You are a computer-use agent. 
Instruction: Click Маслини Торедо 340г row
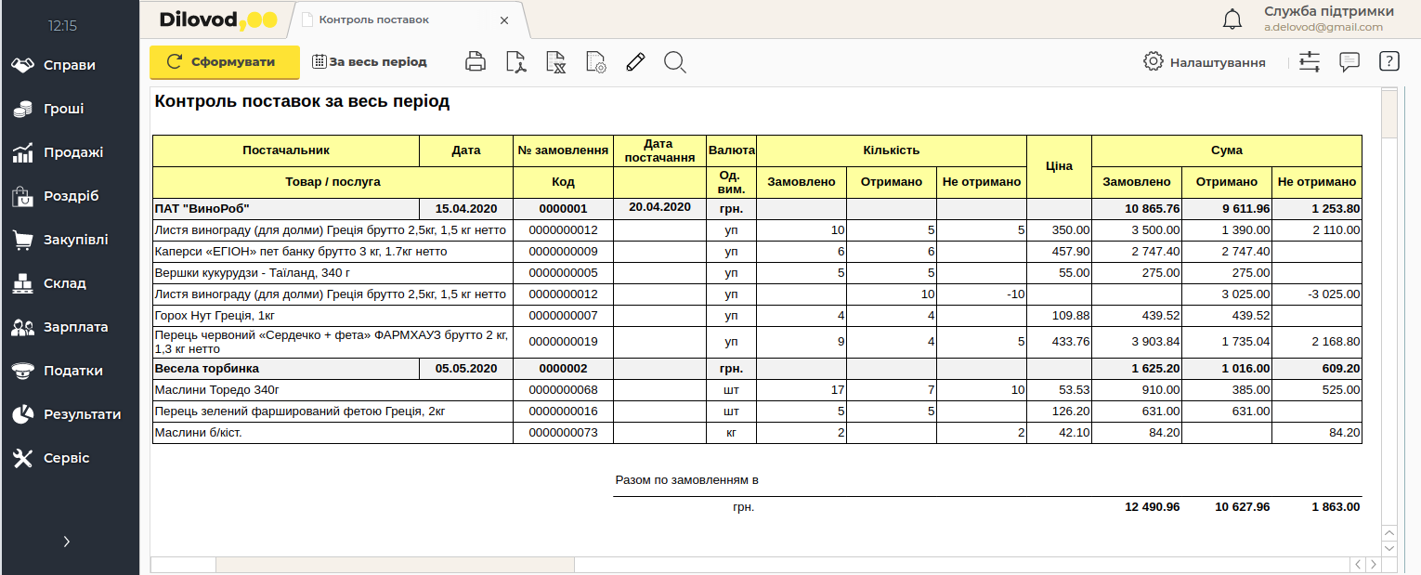[x=757, y=390]
